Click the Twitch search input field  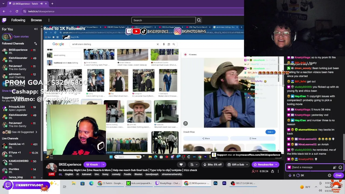[163, 20]
